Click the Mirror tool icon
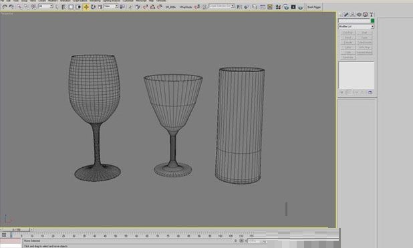Viewport: 413px width, 248px height. [x=239, y=7]
